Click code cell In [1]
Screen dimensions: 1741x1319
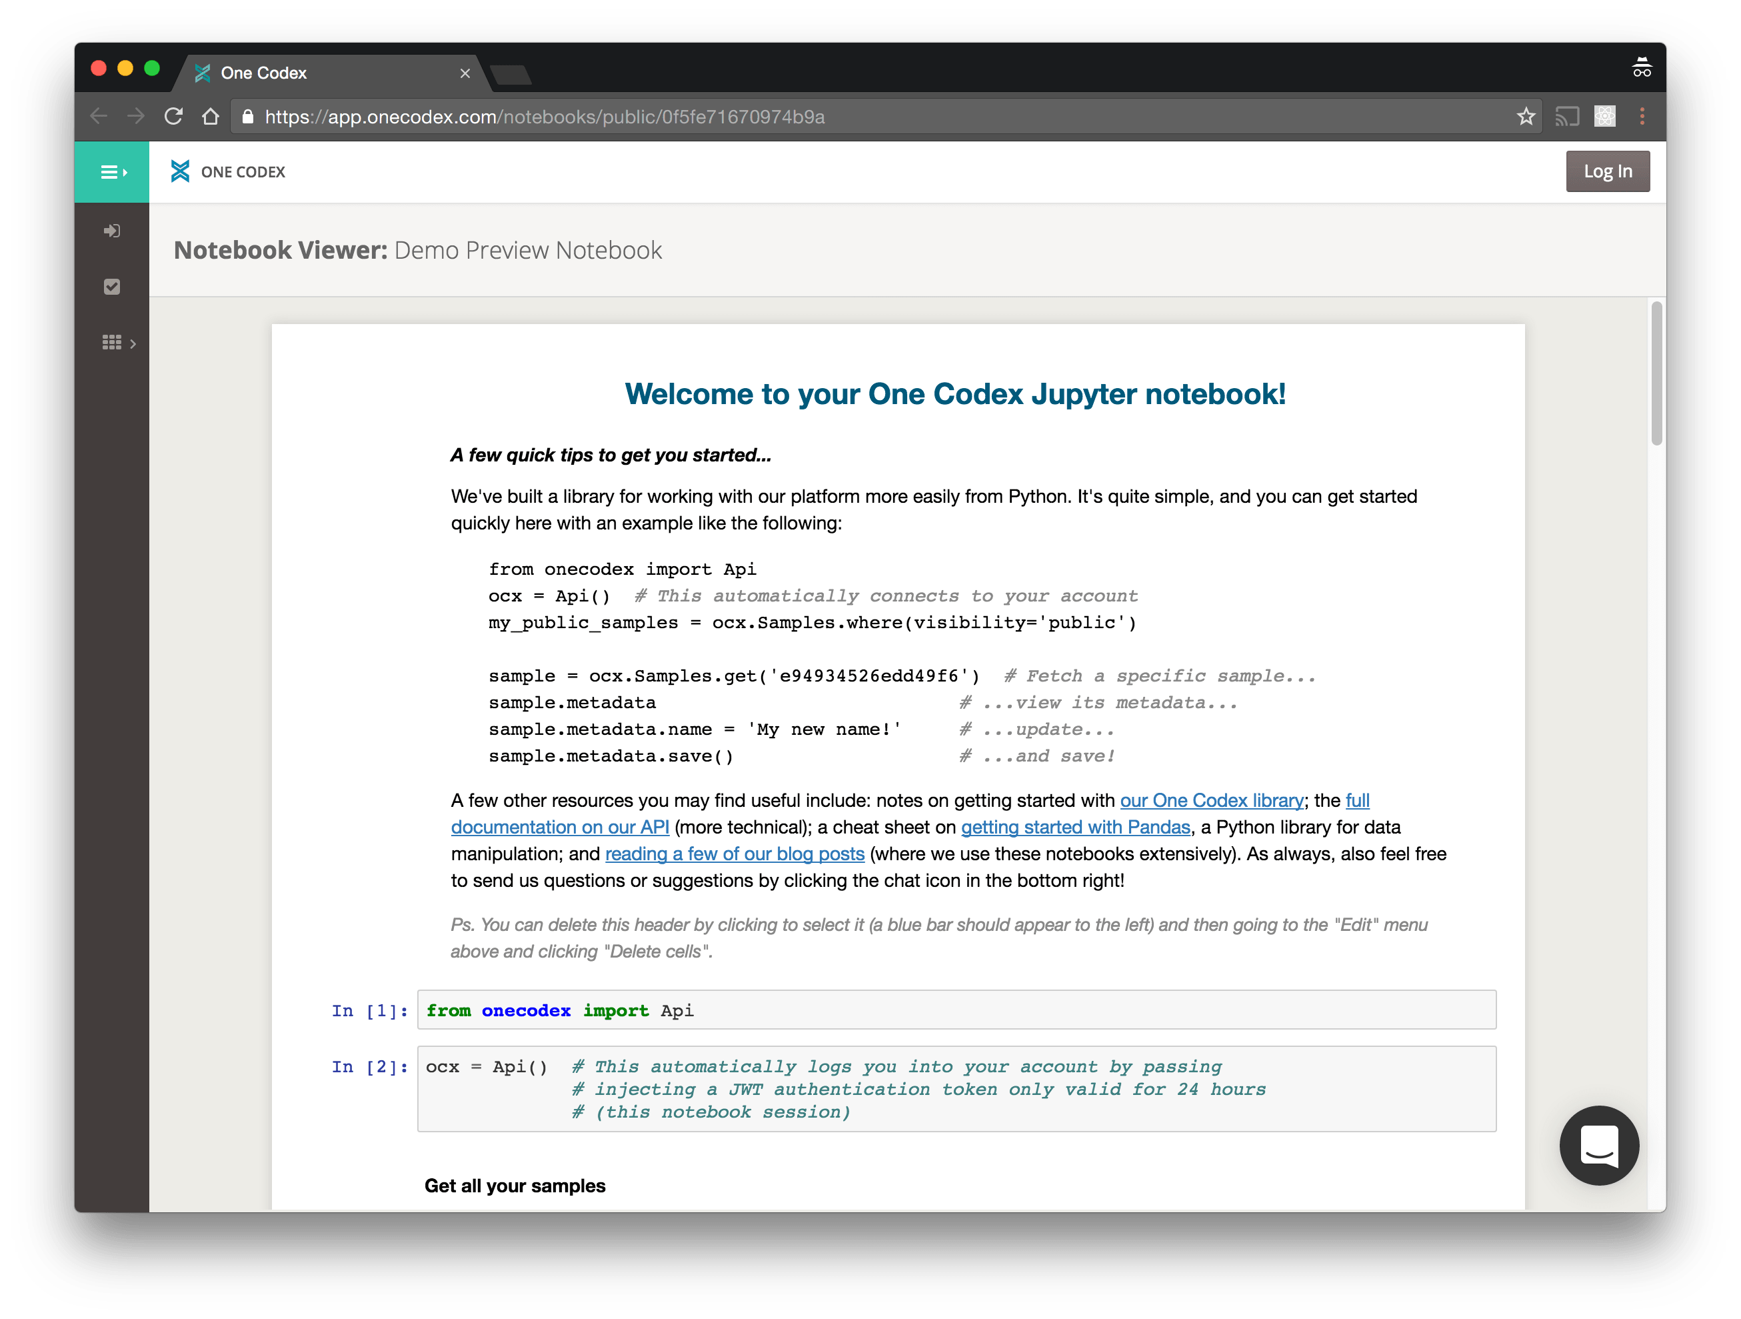pos(956,1010)
